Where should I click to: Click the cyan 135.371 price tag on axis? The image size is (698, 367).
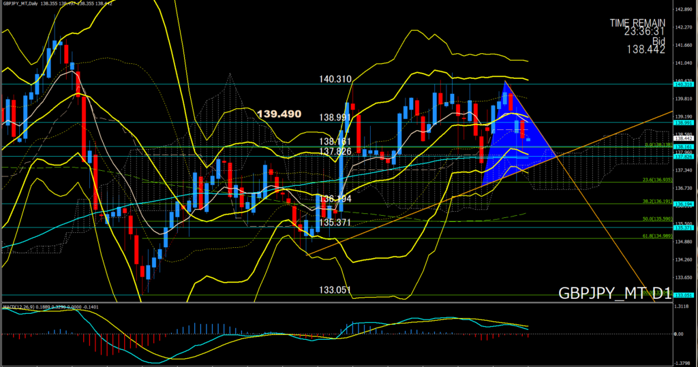coord(684,228)
